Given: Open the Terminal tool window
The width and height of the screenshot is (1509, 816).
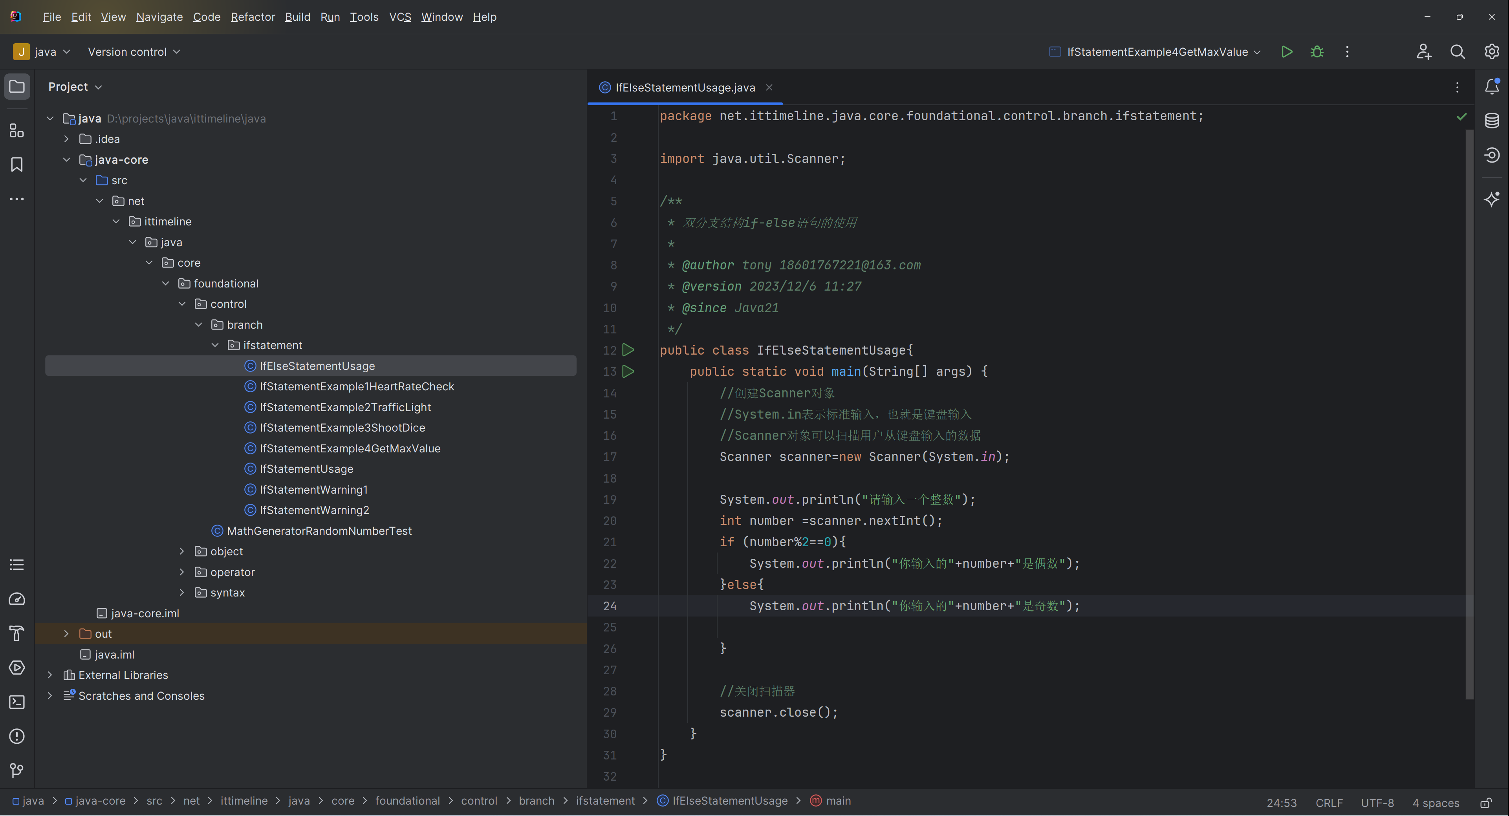Looking at the screenshot, I should (x=17, y=702).
